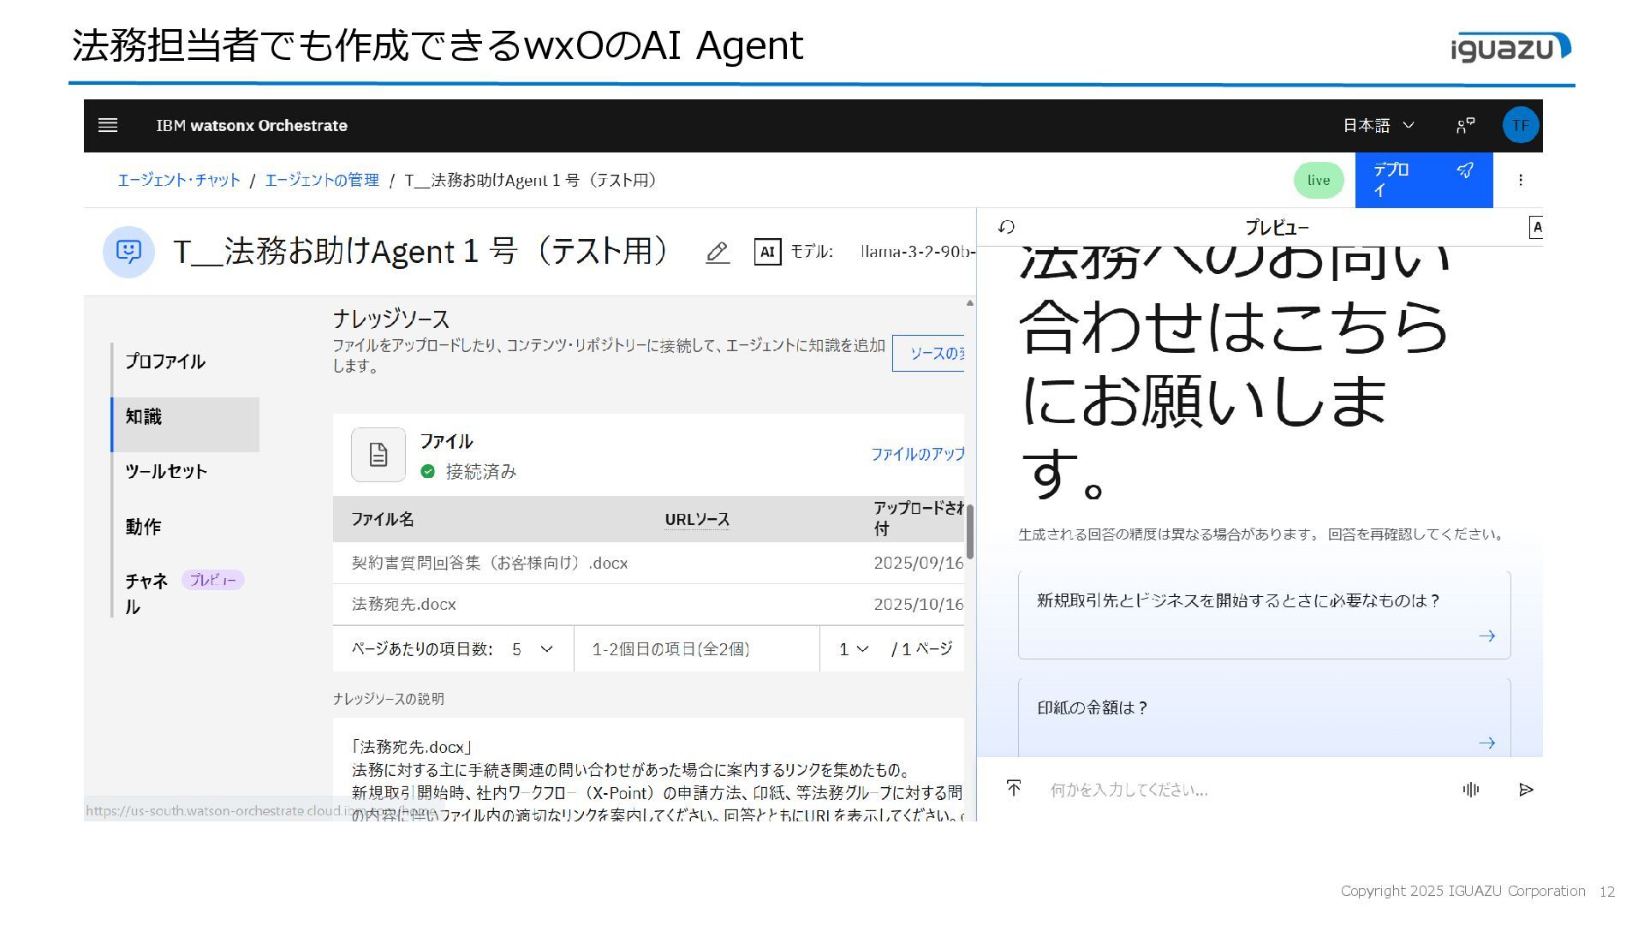This screenshot has width=1644, height=925.
Task: Click arrow on 印紙の金額は prompt card
Action: [x=1486, y=743]
